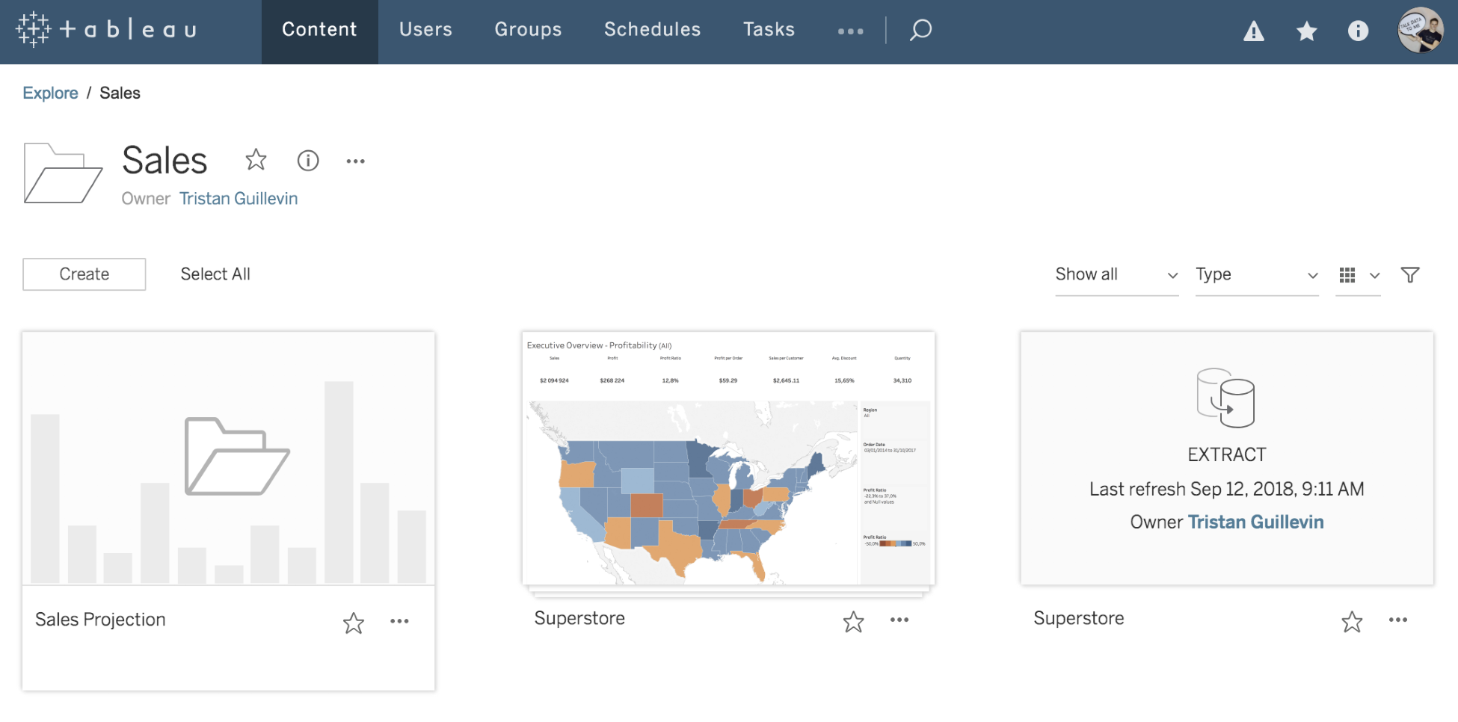Image resolution: width=1458 pixels, height=722 pixels.
Task: Expand the Show all dropdown
Action: [x=1116, y=275]
